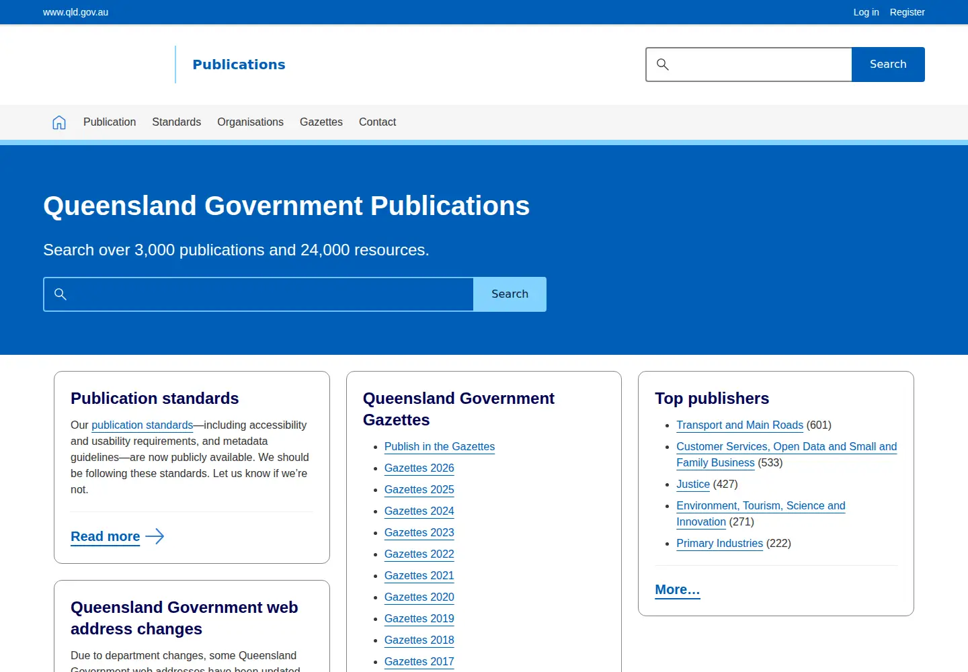Open the www.qld.gov.au link
Viewport: 968px width, 672px height.
click(x=75, y=12)
